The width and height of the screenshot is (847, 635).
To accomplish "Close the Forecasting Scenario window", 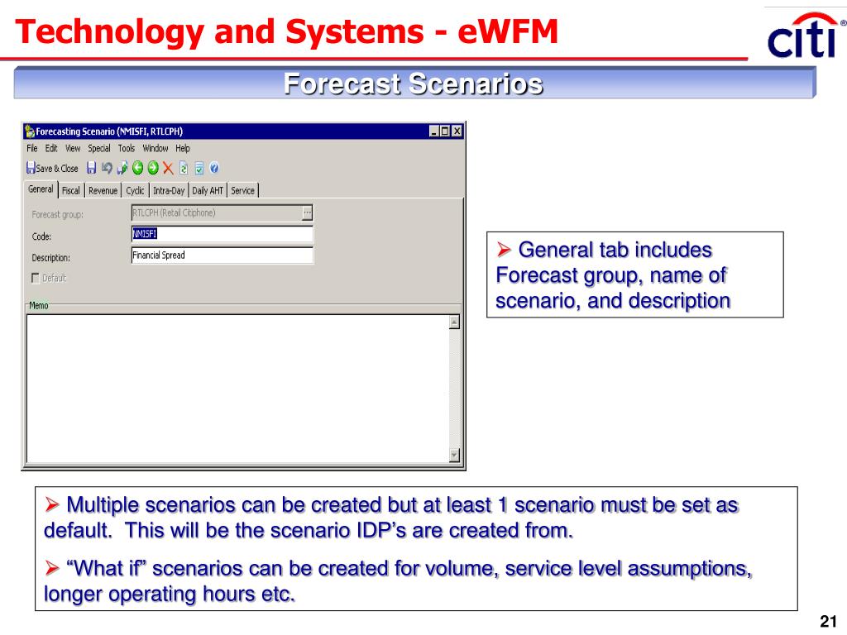I will coord(457,131).
